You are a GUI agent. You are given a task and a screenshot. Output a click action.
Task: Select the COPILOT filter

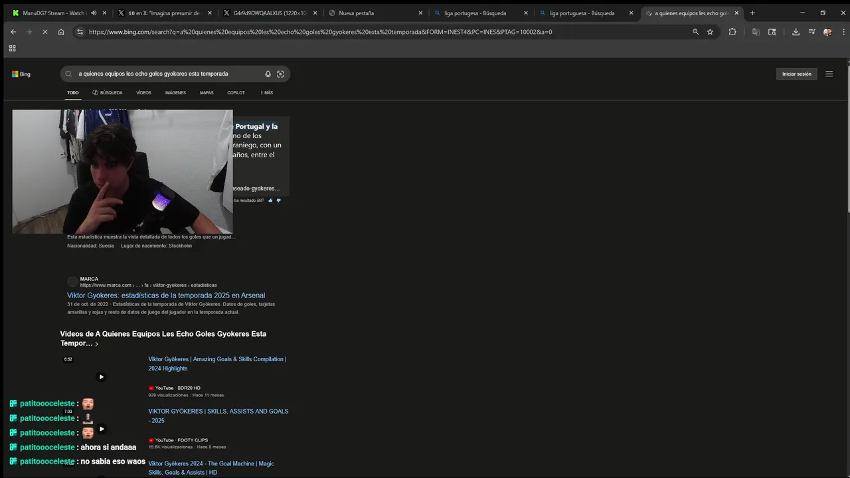[x=236, y=93]
